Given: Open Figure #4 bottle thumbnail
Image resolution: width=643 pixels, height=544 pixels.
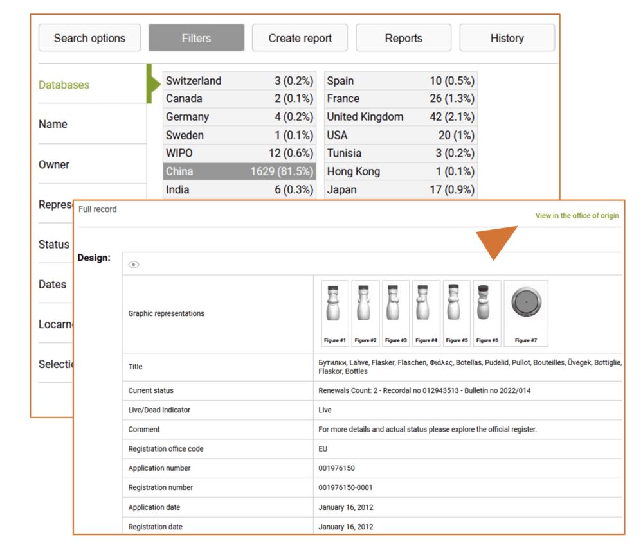Looking at the screenshot, I should point(426,312).
